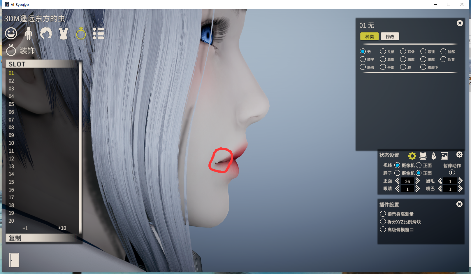Advance the 嘴巴 value with right arrow

coord(460,189)
